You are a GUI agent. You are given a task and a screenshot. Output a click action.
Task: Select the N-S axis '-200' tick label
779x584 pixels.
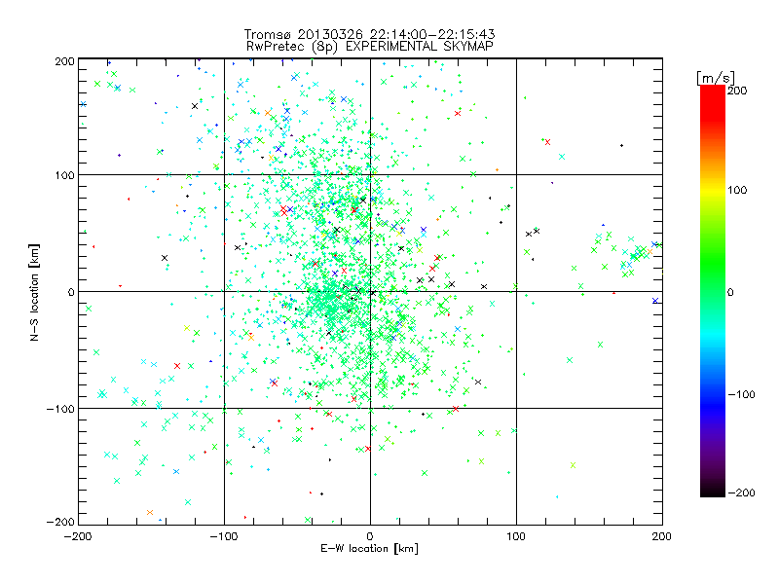point(60,522)
